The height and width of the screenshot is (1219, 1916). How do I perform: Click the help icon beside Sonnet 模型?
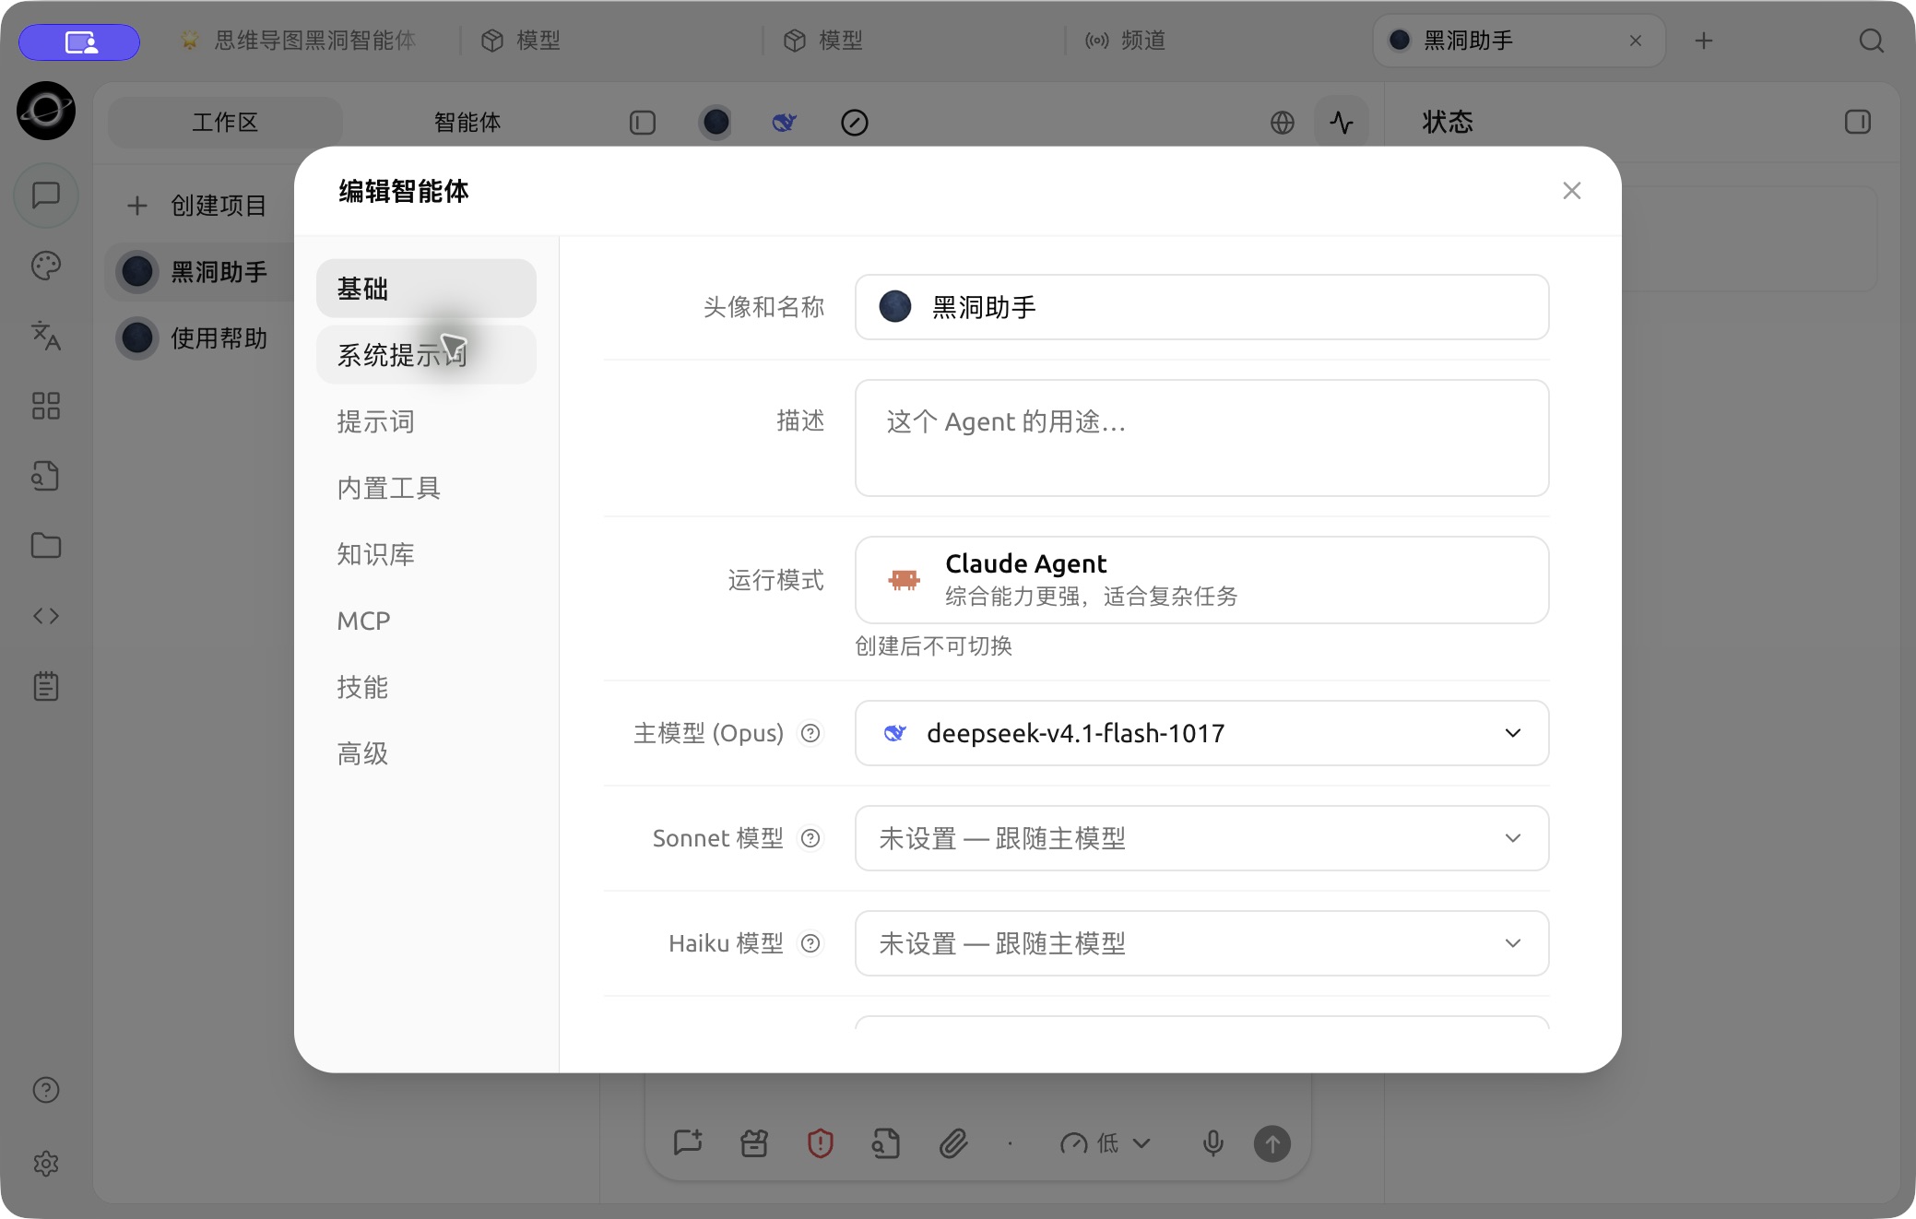810,838
